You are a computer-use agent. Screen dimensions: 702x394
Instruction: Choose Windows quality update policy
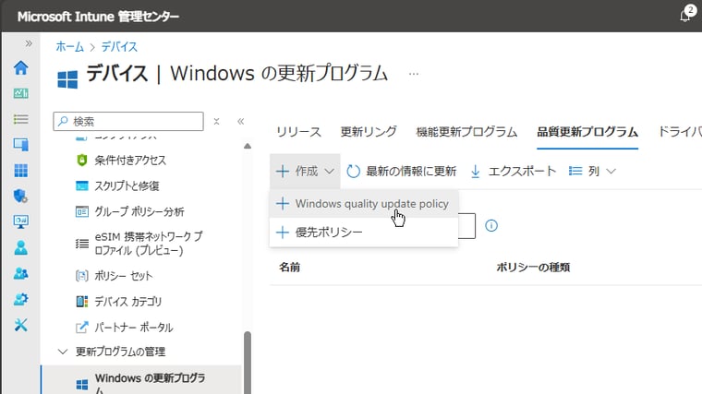pos(364,204)
